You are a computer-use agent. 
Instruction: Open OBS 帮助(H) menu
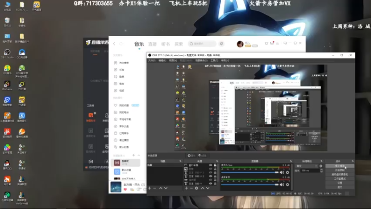225,61
